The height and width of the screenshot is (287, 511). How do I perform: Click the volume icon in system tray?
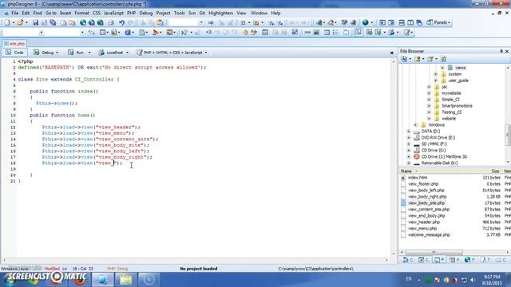pos(473,280)
